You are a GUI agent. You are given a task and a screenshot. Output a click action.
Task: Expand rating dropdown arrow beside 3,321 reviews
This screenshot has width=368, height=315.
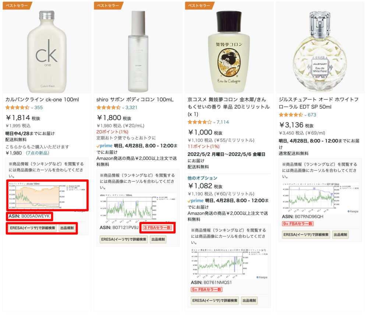pos(123,108)
